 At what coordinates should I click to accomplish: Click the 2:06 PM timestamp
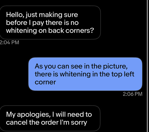pos(133,94)
